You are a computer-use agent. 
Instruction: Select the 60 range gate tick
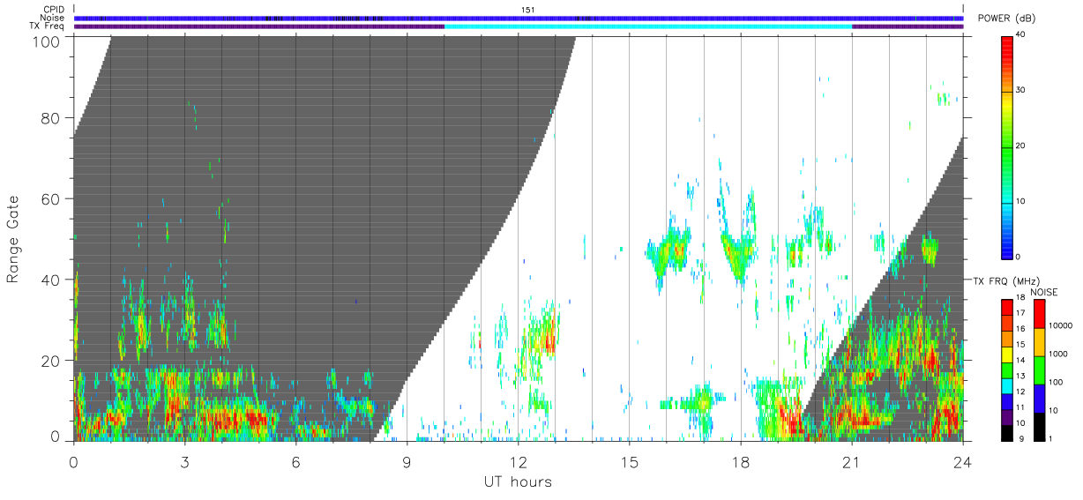(50, 198)
